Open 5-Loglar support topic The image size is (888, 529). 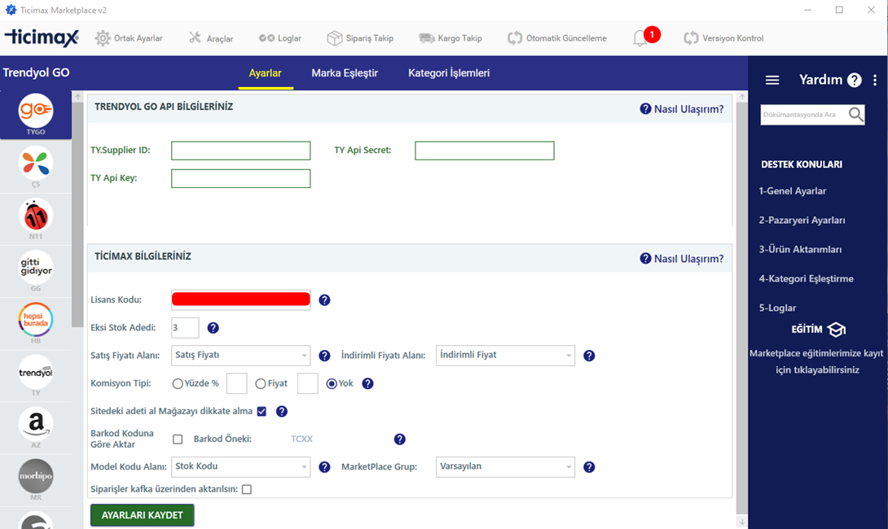click(x=777, y=308)
